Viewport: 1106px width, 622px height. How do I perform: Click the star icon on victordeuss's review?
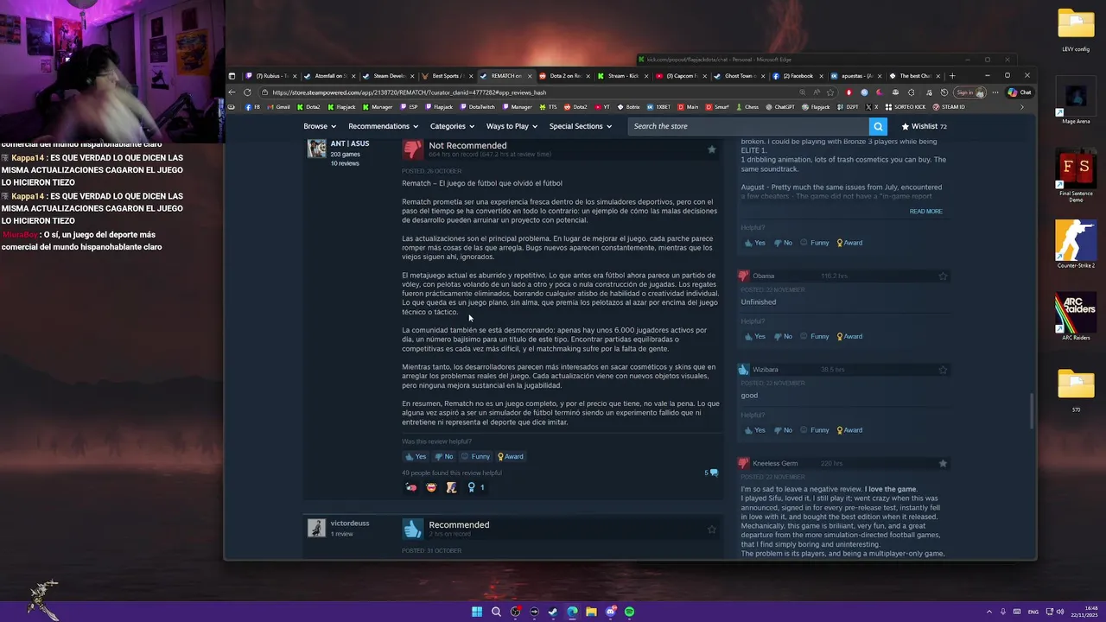[x=711, y=529]
